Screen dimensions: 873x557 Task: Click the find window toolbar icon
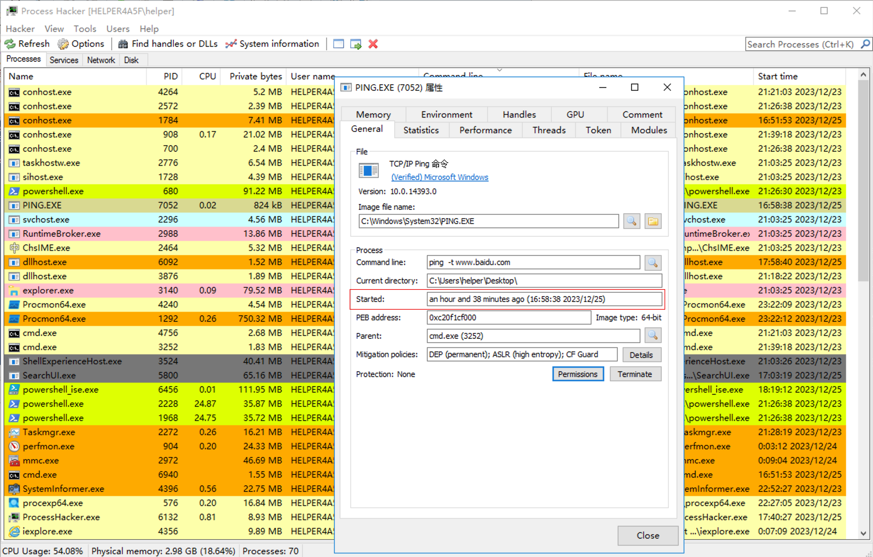(x=338, y=44)
